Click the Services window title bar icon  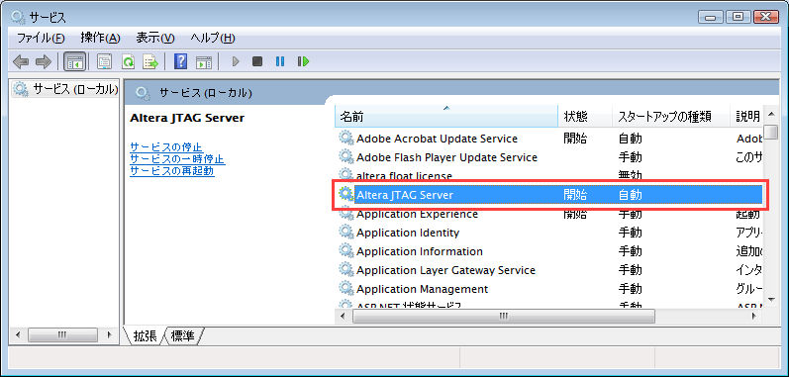[x=18, y=18]
